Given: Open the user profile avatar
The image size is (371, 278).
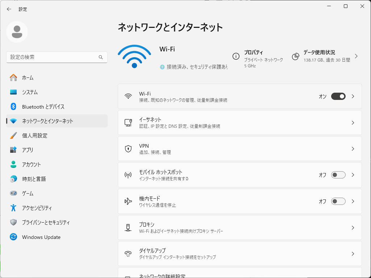Looking at the screenshot, I should [17, 32].
